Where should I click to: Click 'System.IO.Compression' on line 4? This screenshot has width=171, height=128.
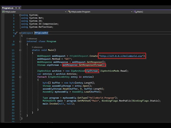pyautogui.click(x=43, y=24)
